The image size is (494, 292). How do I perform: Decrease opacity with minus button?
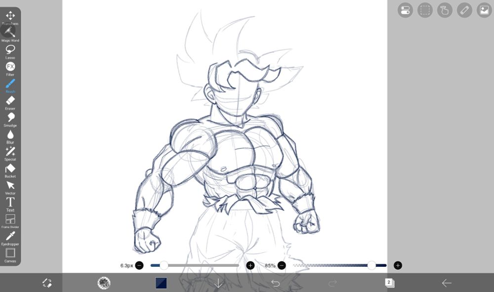pos(282,265)
